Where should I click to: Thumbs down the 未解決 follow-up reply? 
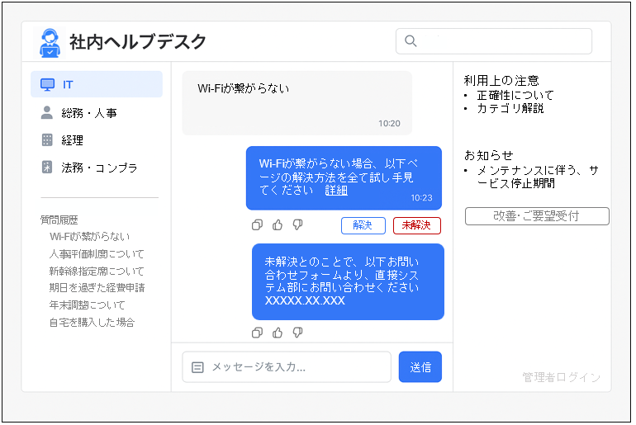pos(298,333)
